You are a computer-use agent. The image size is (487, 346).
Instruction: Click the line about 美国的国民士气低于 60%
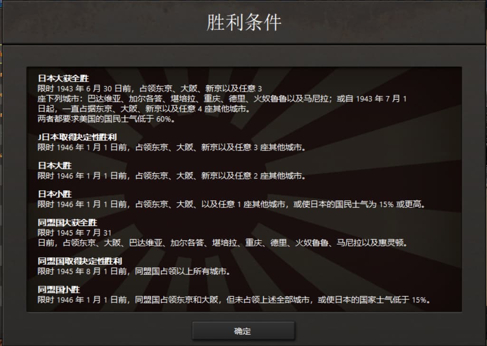point(106,119)
